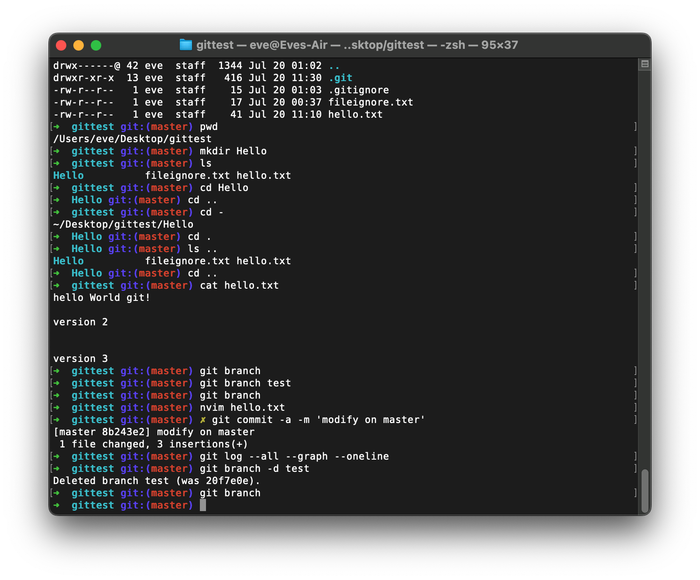This screenshot has width=700, height=580.
Task: Close the terminal window with red button
Action: point(61,45)
